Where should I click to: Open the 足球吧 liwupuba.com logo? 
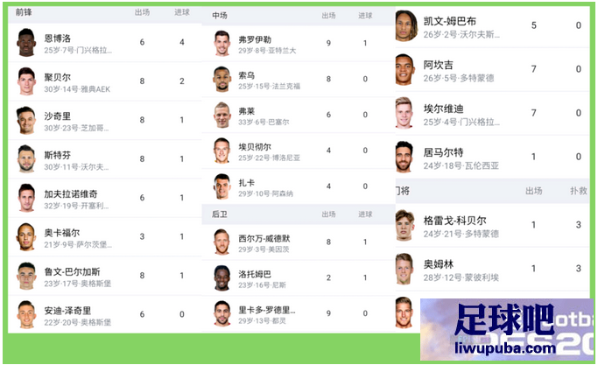pos(506,329)
